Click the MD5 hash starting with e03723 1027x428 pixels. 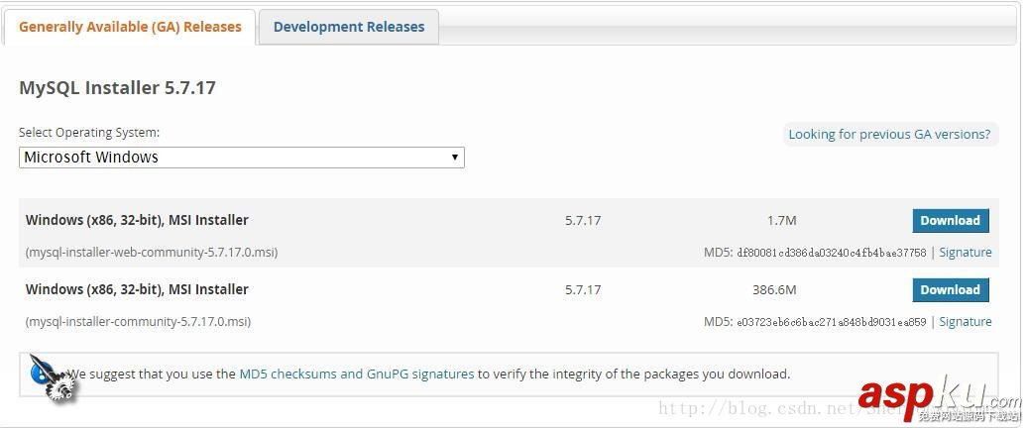coord(831,322)
